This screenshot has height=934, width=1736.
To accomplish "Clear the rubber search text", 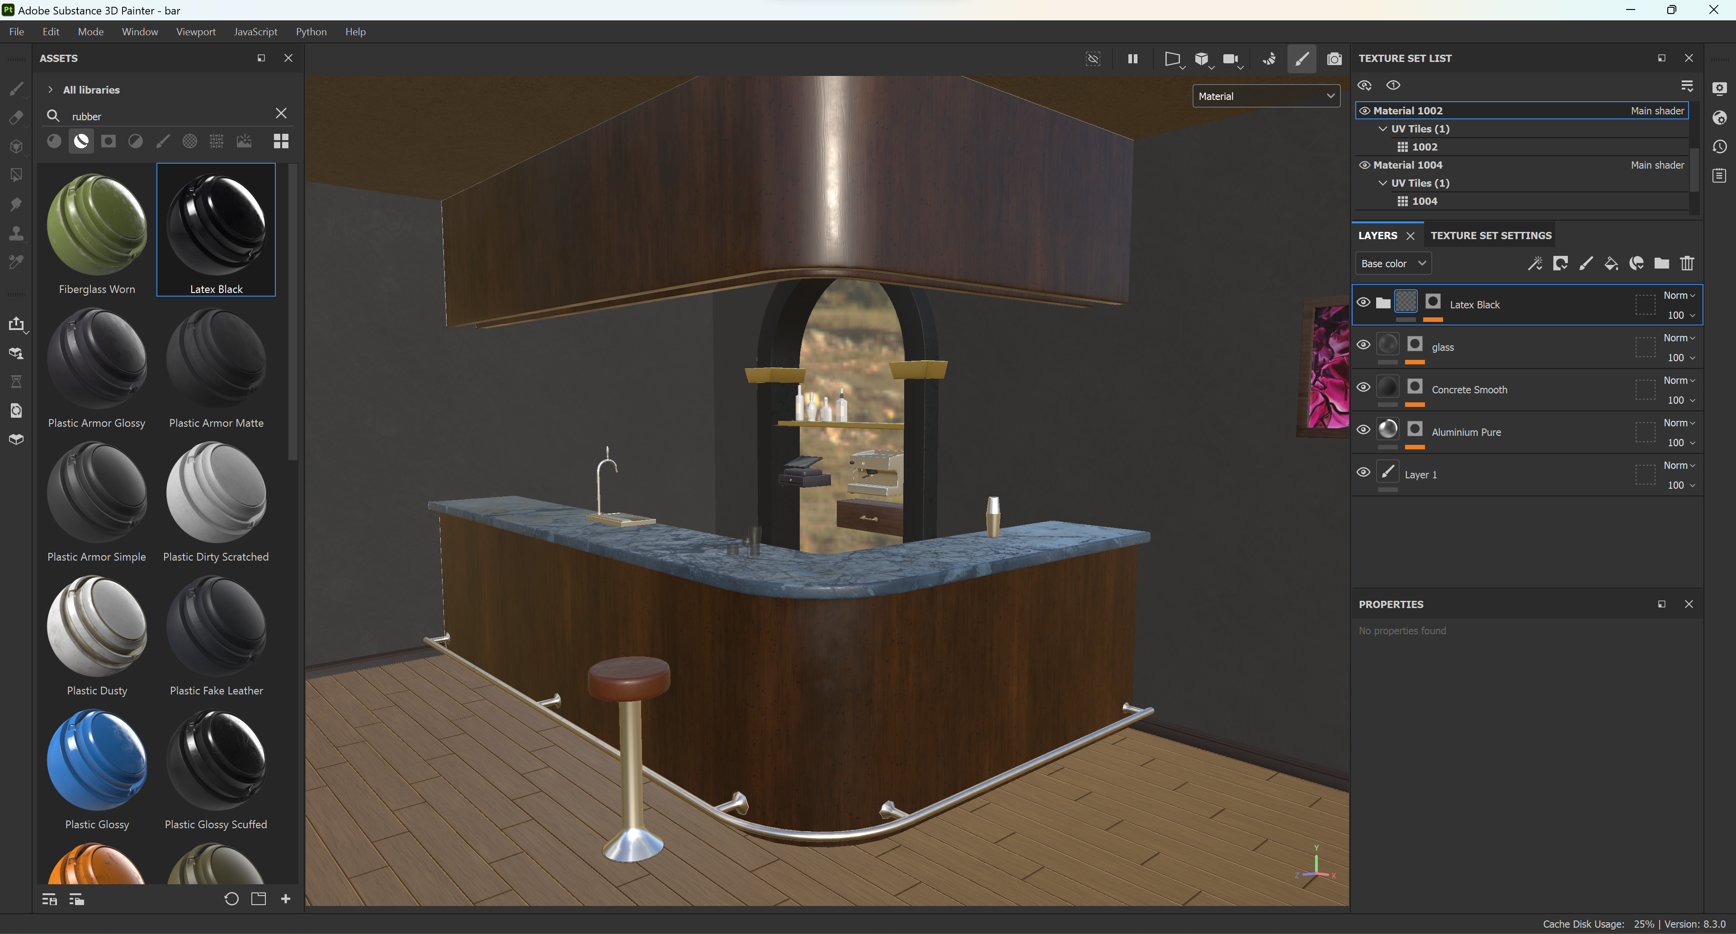I will pyautogui.click(x=281, y=114).
